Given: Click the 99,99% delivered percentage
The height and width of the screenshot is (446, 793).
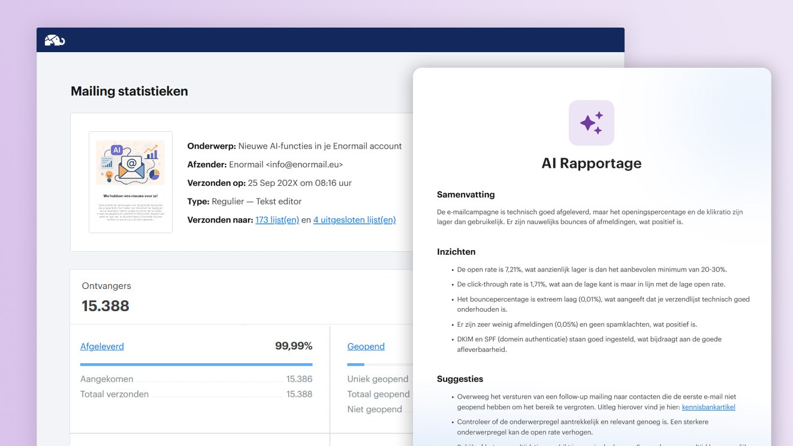Looking at the screenshot, I should tap(293, 346).
